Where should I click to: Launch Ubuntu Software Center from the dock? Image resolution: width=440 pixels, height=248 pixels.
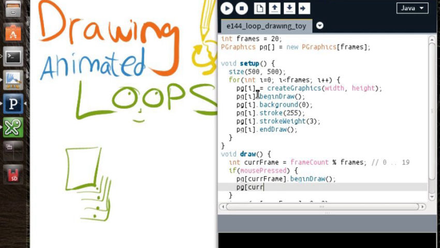(x=13, y=33)
